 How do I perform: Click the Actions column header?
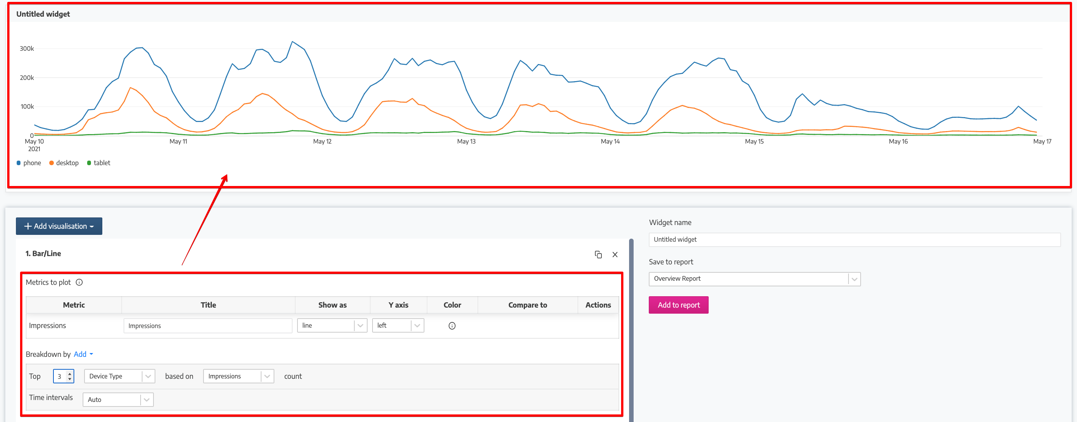click(x=598, y=305)
